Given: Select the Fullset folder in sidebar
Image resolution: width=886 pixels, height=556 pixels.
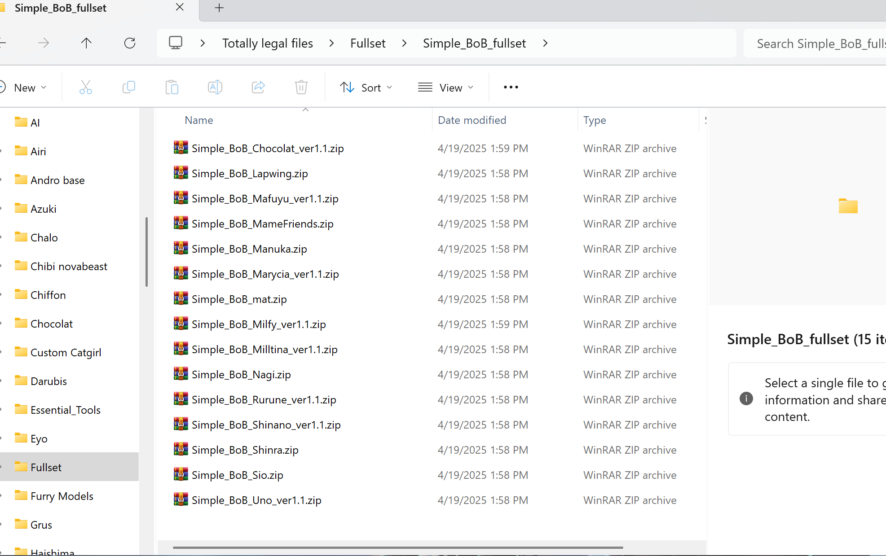Looking at the screenshot, I should [70, 467].
